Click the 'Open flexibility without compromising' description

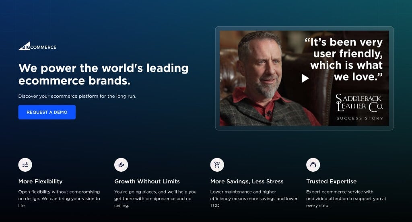point(59,199)
